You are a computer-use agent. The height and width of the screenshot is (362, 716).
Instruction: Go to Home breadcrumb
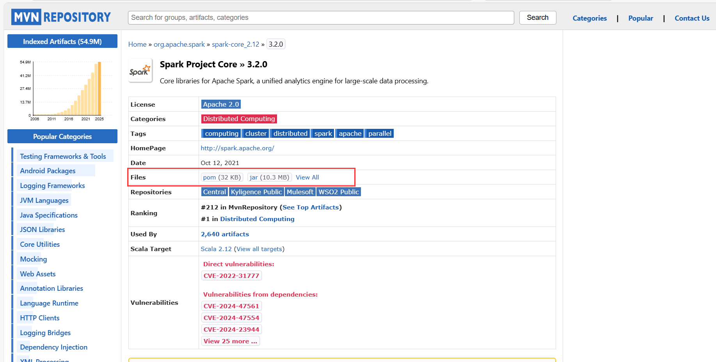click(137, 44)
